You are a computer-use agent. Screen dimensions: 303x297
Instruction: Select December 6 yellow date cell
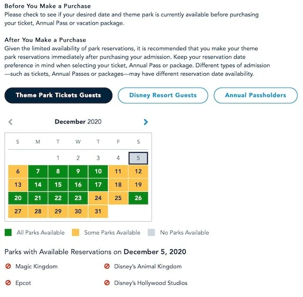(18, 171)
